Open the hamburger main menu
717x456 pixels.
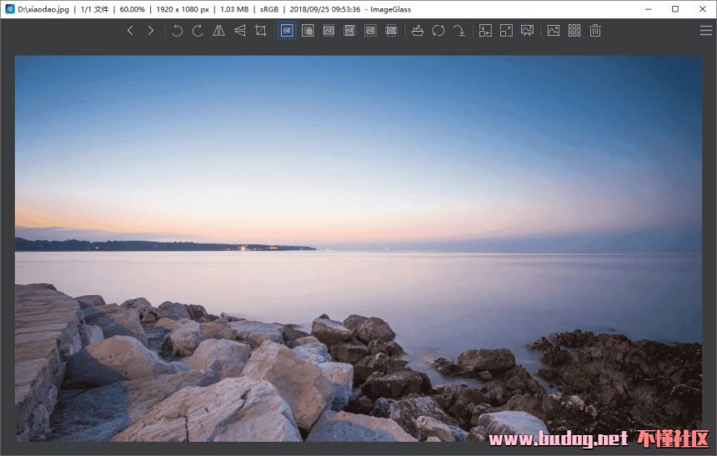tap(705, 31)
